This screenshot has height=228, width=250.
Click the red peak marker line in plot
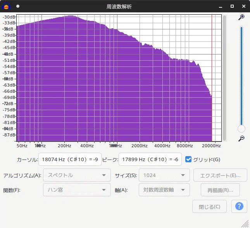coord(212,78)
